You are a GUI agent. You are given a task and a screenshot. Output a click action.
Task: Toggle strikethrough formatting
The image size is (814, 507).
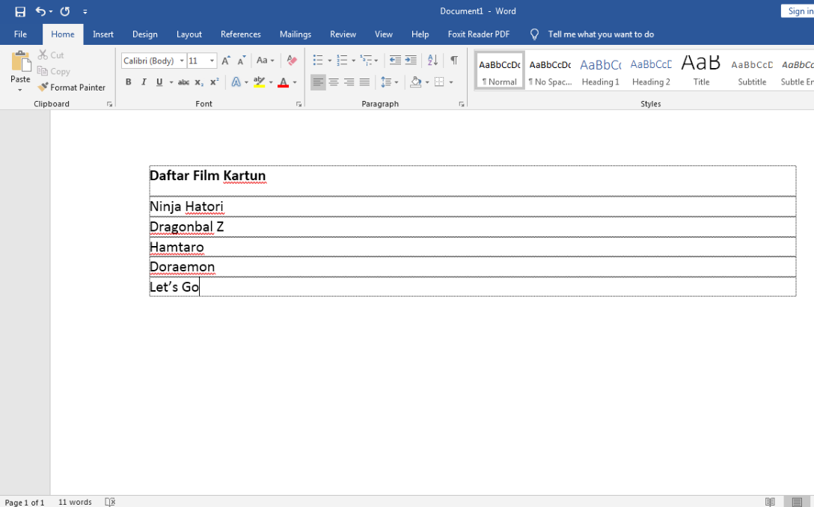click(x=183, y=82)
